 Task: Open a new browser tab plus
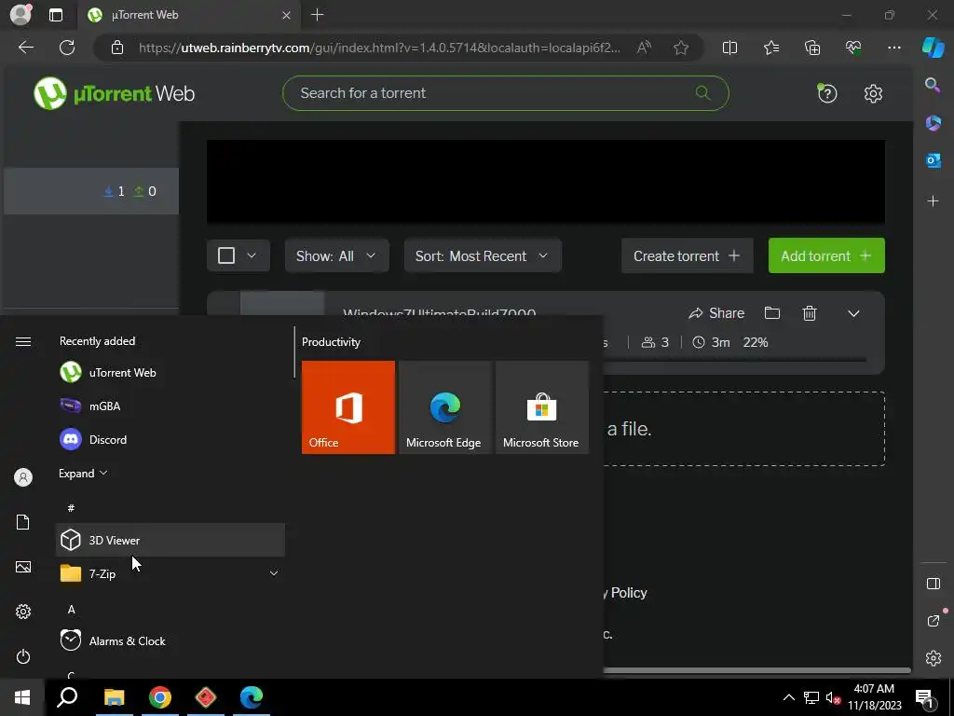tap(317, 15)
